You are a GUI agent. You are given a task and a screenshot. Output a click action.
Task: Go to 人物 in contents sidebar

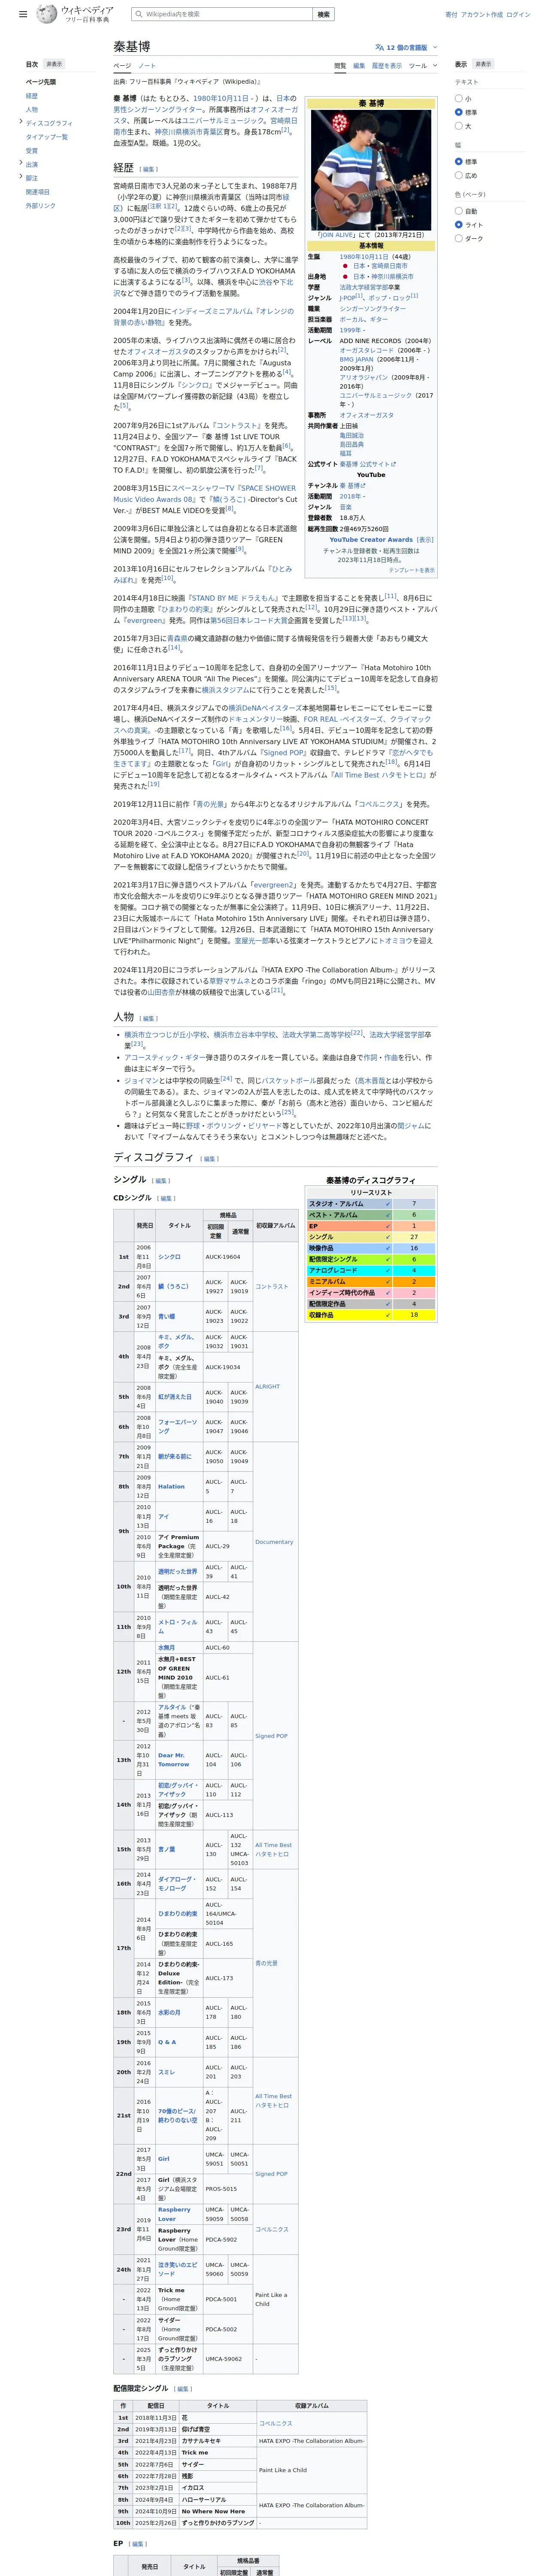[32, 110]
